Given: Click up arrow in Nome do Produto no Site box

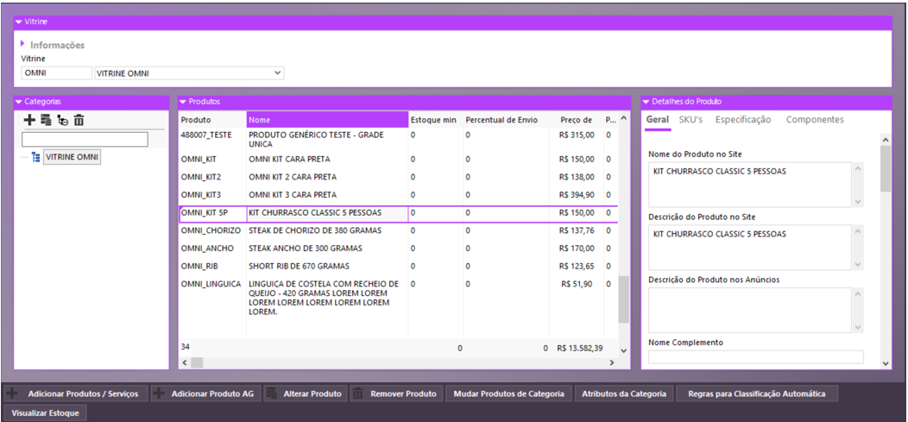Looking at the screenshot, I should point(858,168).
